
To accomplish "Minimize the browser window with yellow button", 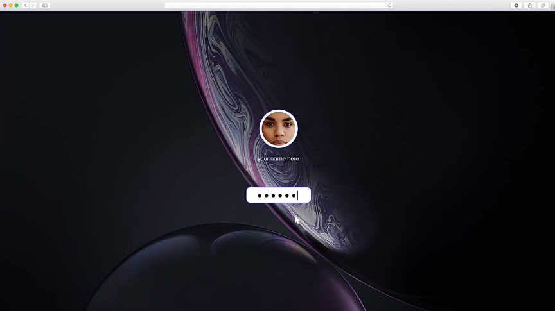I will point(10,5).
